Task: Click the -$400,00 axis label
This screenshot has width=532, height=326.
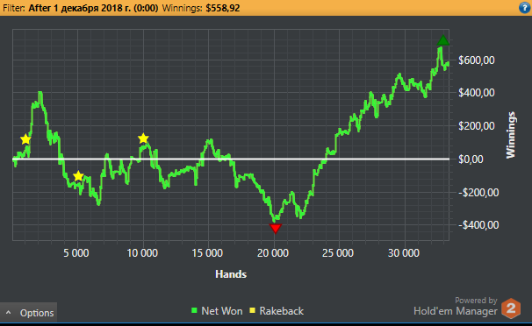Action: pos(478,224)
